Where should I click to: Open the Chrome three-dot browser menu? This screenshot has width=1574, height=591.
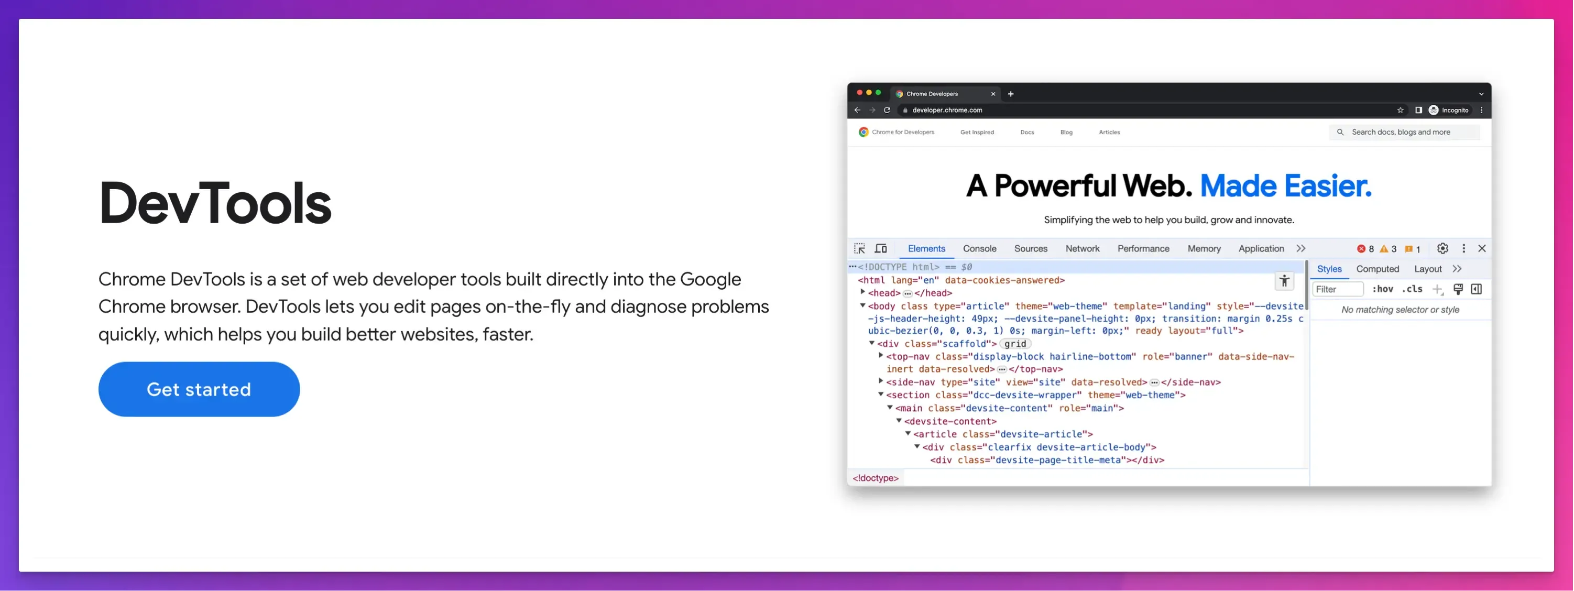(x=1481, y=110)
